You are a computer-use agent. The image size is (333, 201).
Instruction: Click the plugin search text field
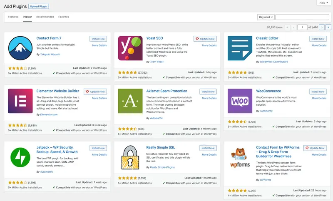[x=302, y=17]
